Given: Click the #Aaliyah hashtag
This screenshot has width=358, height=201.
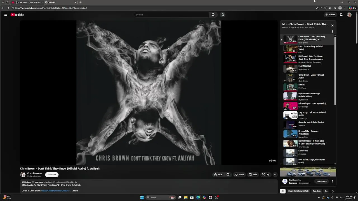Looking at the screenshot, I should coord(48,182).
